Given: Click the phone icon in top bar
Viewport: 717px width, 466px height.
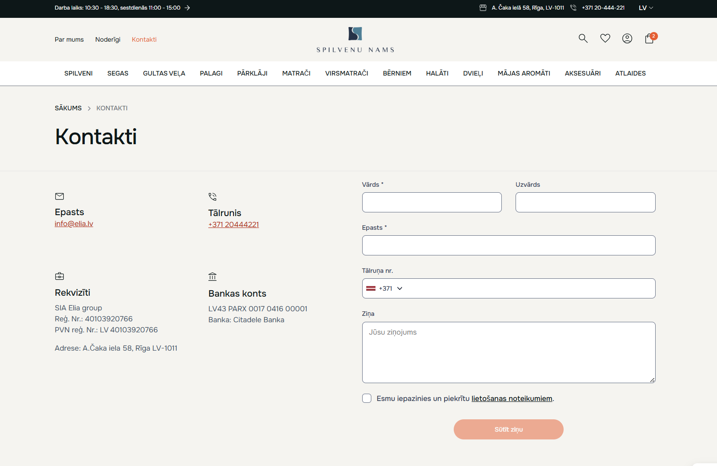Looking at the screenshot, I should point(573,8).
